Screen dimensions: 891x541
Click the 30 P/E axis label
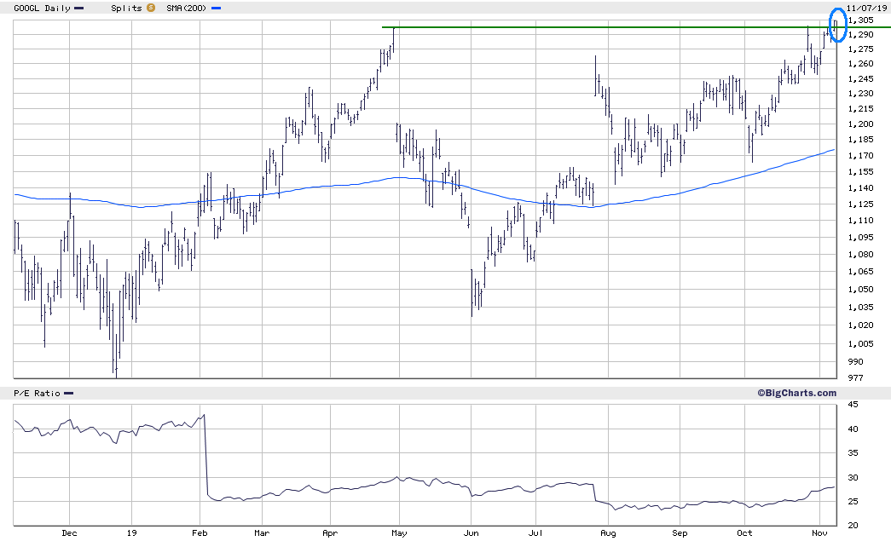[853, 478]
